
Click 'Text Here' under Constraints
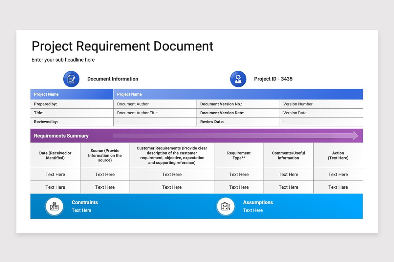(x=81, y=210)
